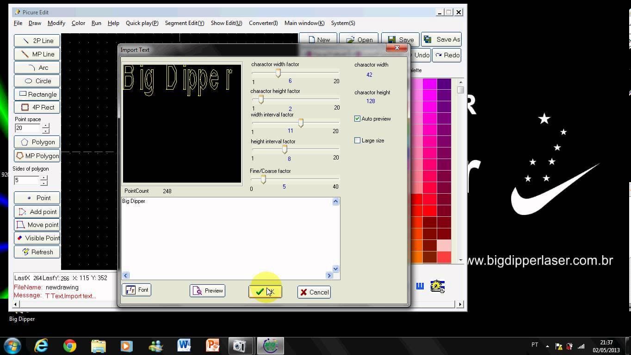The width and height of the screenshot is (631, 355).
Task: Click the Font button in Import Text
Action: (x=136, y=290)
